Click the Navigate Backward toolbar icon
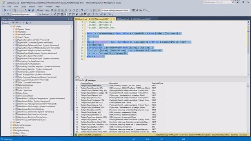The height and width of the screenshot is (141, 251). (5, 11)
